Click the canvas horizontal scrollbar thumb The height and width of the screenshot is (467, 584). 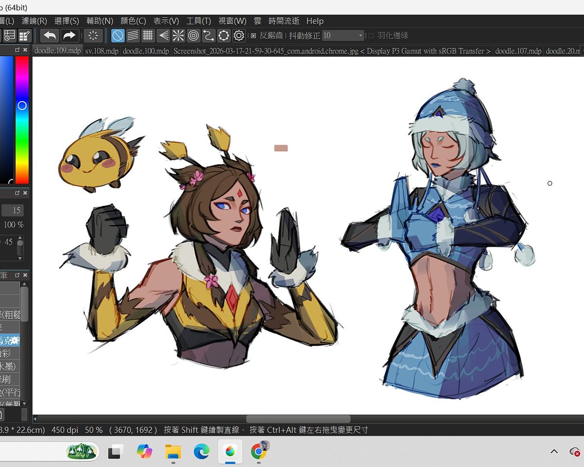[x=298, y=419]
